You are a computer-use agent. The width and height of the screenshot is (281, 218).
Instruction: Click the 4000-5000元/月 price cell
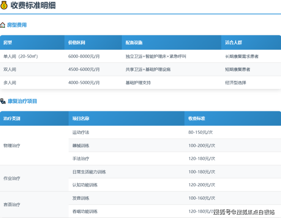click(84, 83)
